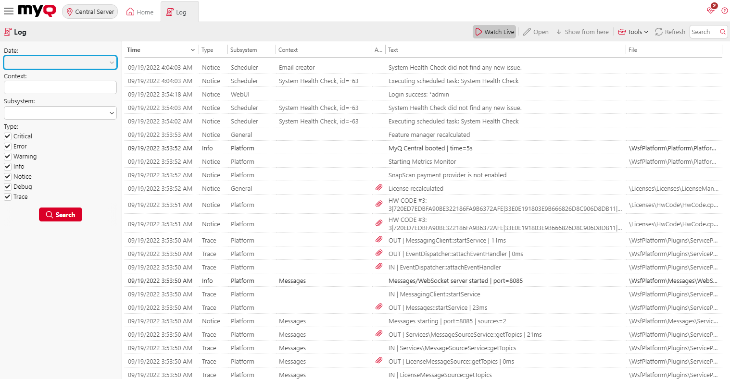Image resolution: width=730 pixels, height=379 pixels.
Task: Uncheck the Critical log type
Action: 7,136
